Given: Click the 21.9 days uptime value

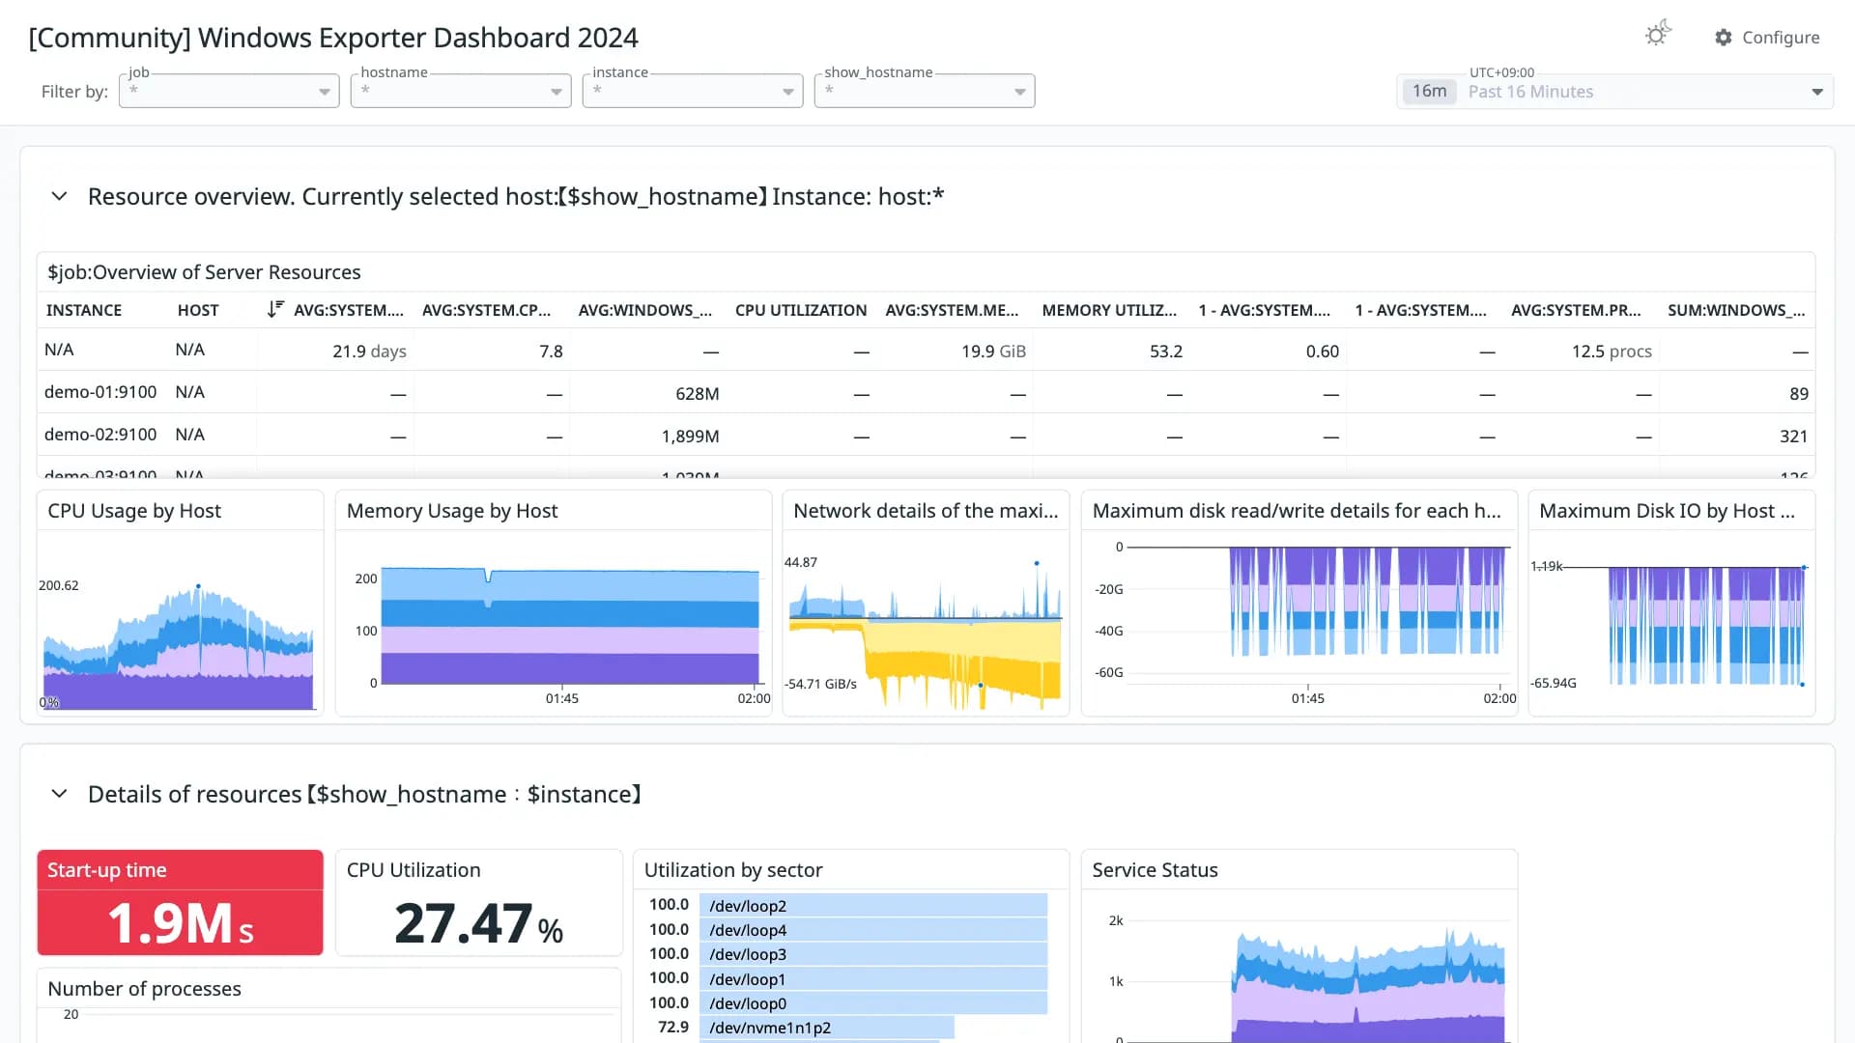Looking at the screenshot, I should click(369, 352).
